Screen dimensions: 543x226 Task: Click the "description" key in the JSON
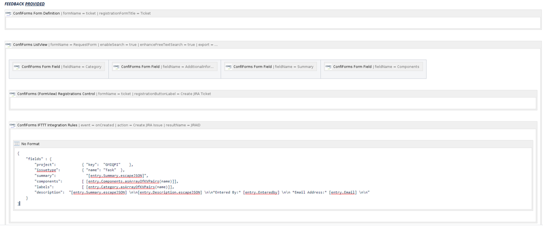tap(49, 192)
